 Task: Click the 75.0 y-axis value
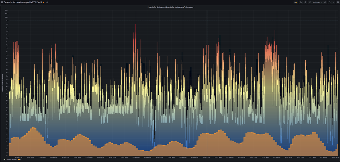coord(7,52)
